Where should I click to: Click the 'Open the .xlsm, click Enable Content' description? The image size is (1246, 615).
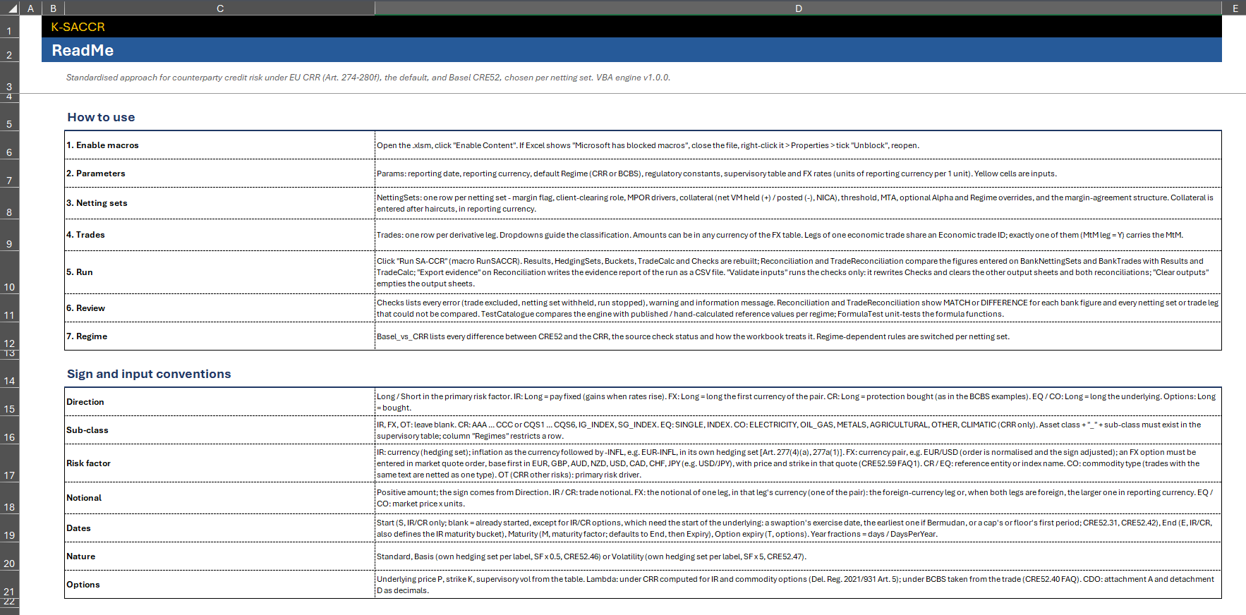798,145
